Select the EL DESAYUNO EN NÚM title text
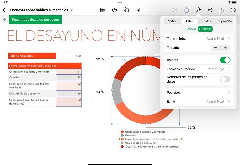Screen dimensions: 240x166 pyautogui.click(x=84, y=35)
